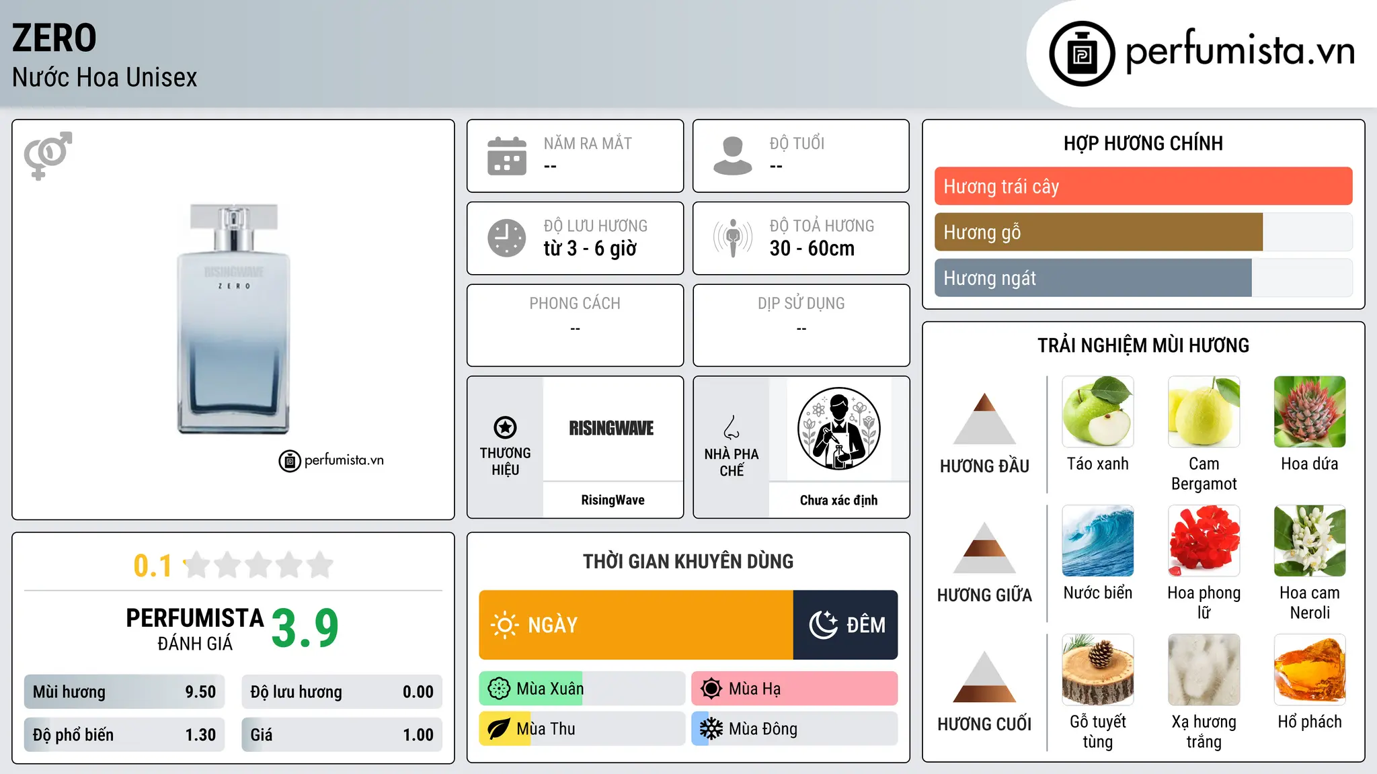Click the flower icon beside Mùa Xuân

click(x=499, y=689)
